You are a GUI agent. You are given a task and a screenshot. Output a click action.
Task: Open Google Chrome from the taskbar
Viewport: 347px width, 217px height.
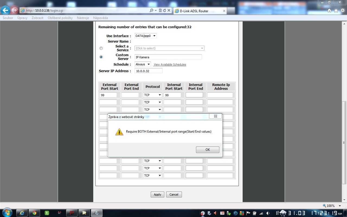[34, 213]
